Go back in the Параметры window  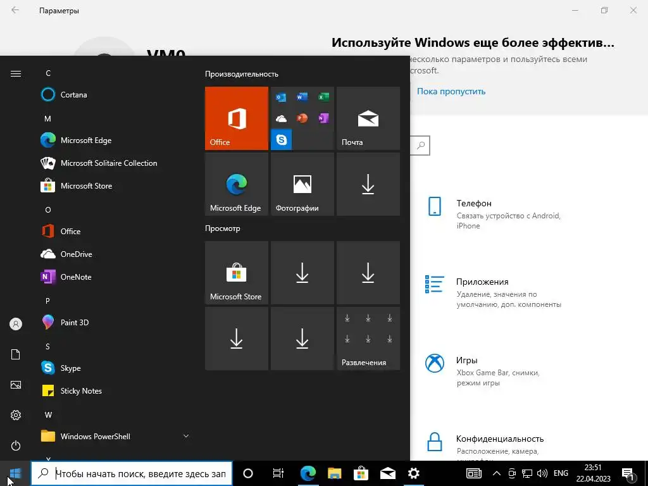coord(15,10)
